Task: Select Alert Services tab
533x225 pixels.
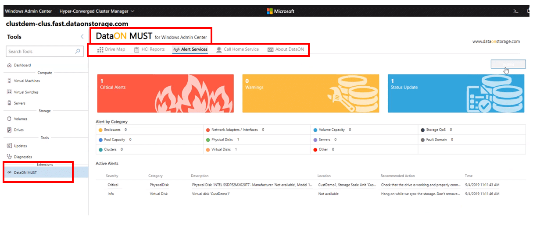Action: point(190,49)
